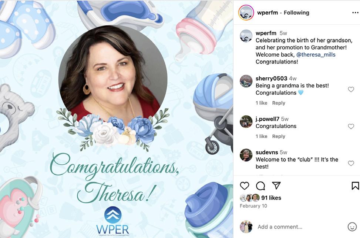Click the Following status button
This screenshot has height=238, width=360.
[x=296, y=13]
